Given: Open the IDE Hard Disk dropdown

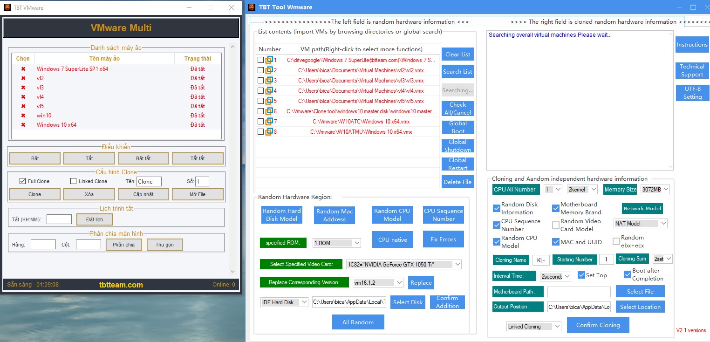Looking at the screenshot, I should pos(285,302).
